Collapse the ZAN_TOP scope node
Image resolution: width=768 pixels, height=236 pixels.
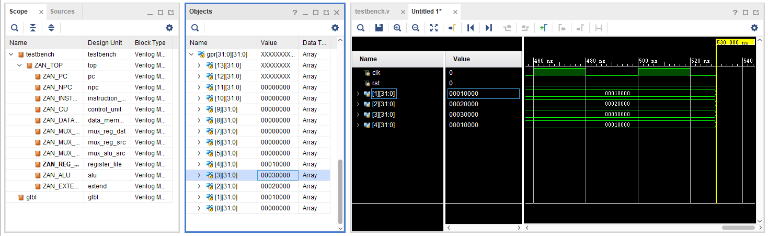(20, 65)
